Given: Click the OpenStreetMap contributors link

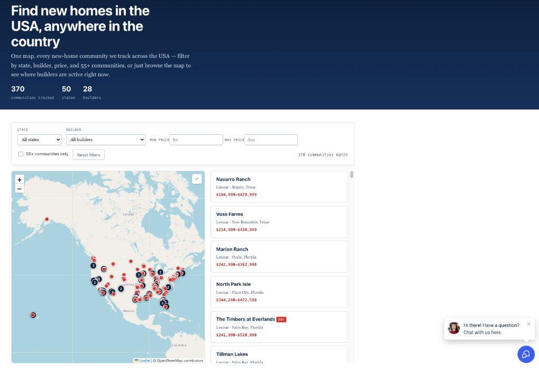Looking at the screenshot, I should pos(180,361).
